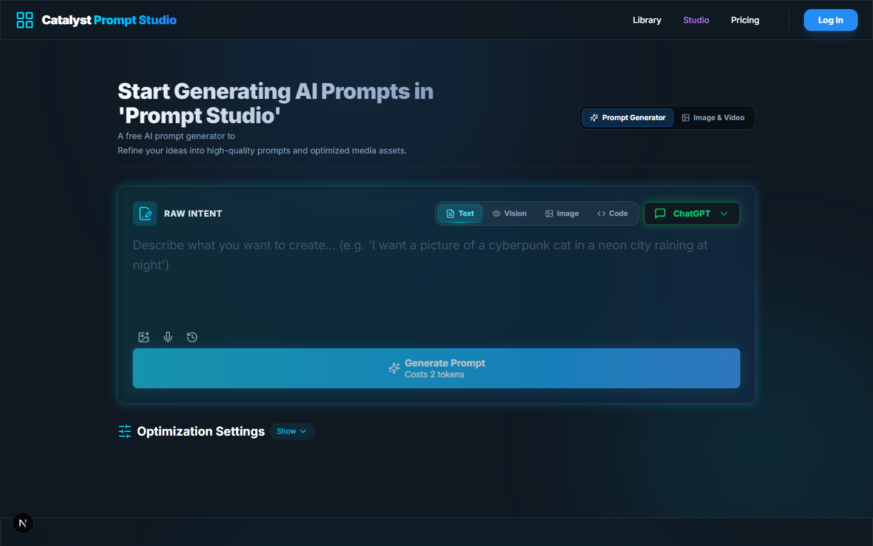This screenshot has width=873, height=546.
Task: Open the Library nav link
Action: pos(647,20)
